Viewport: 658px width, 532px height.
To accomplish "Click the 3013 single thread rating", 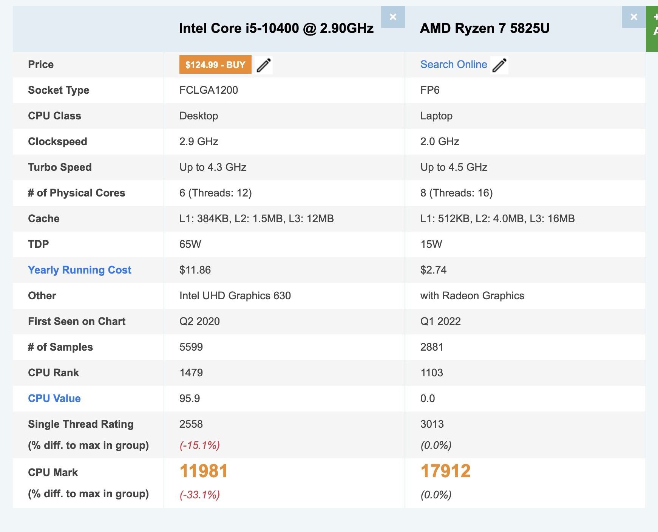I will [432, 424].
